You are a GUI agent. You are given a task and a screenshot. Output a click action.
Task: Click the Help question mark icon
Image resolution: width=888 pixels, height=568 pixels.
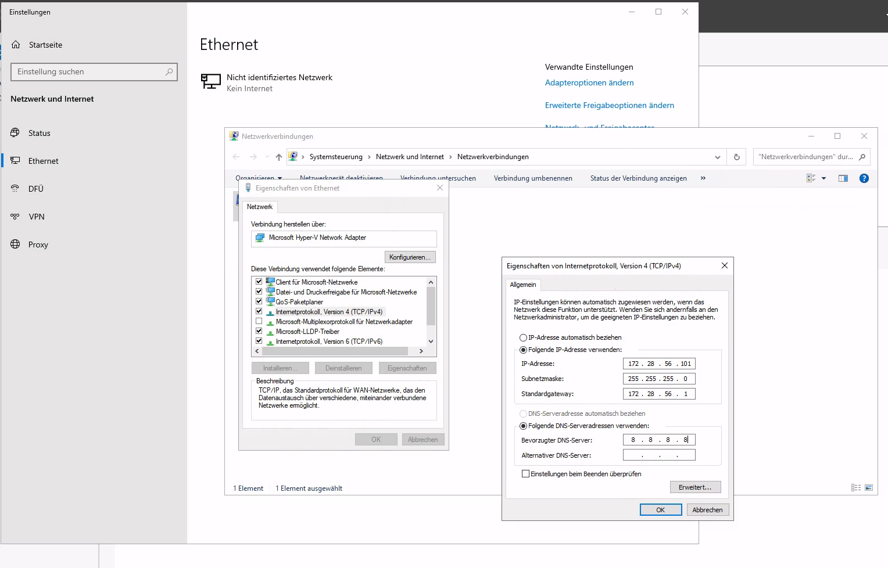(x=864, y=178)
